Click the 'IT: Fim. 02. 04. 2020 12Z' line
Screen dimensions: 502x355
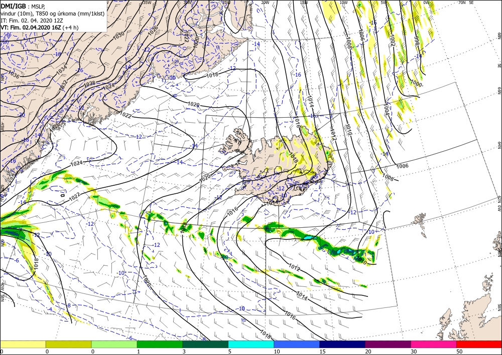coord(31,21)
